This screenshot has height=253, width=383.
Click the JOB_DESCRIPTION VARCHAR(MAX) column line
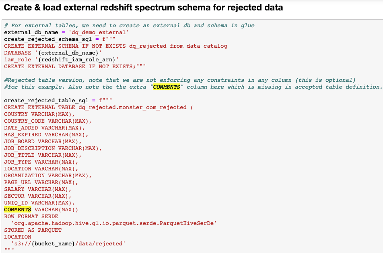53,148
